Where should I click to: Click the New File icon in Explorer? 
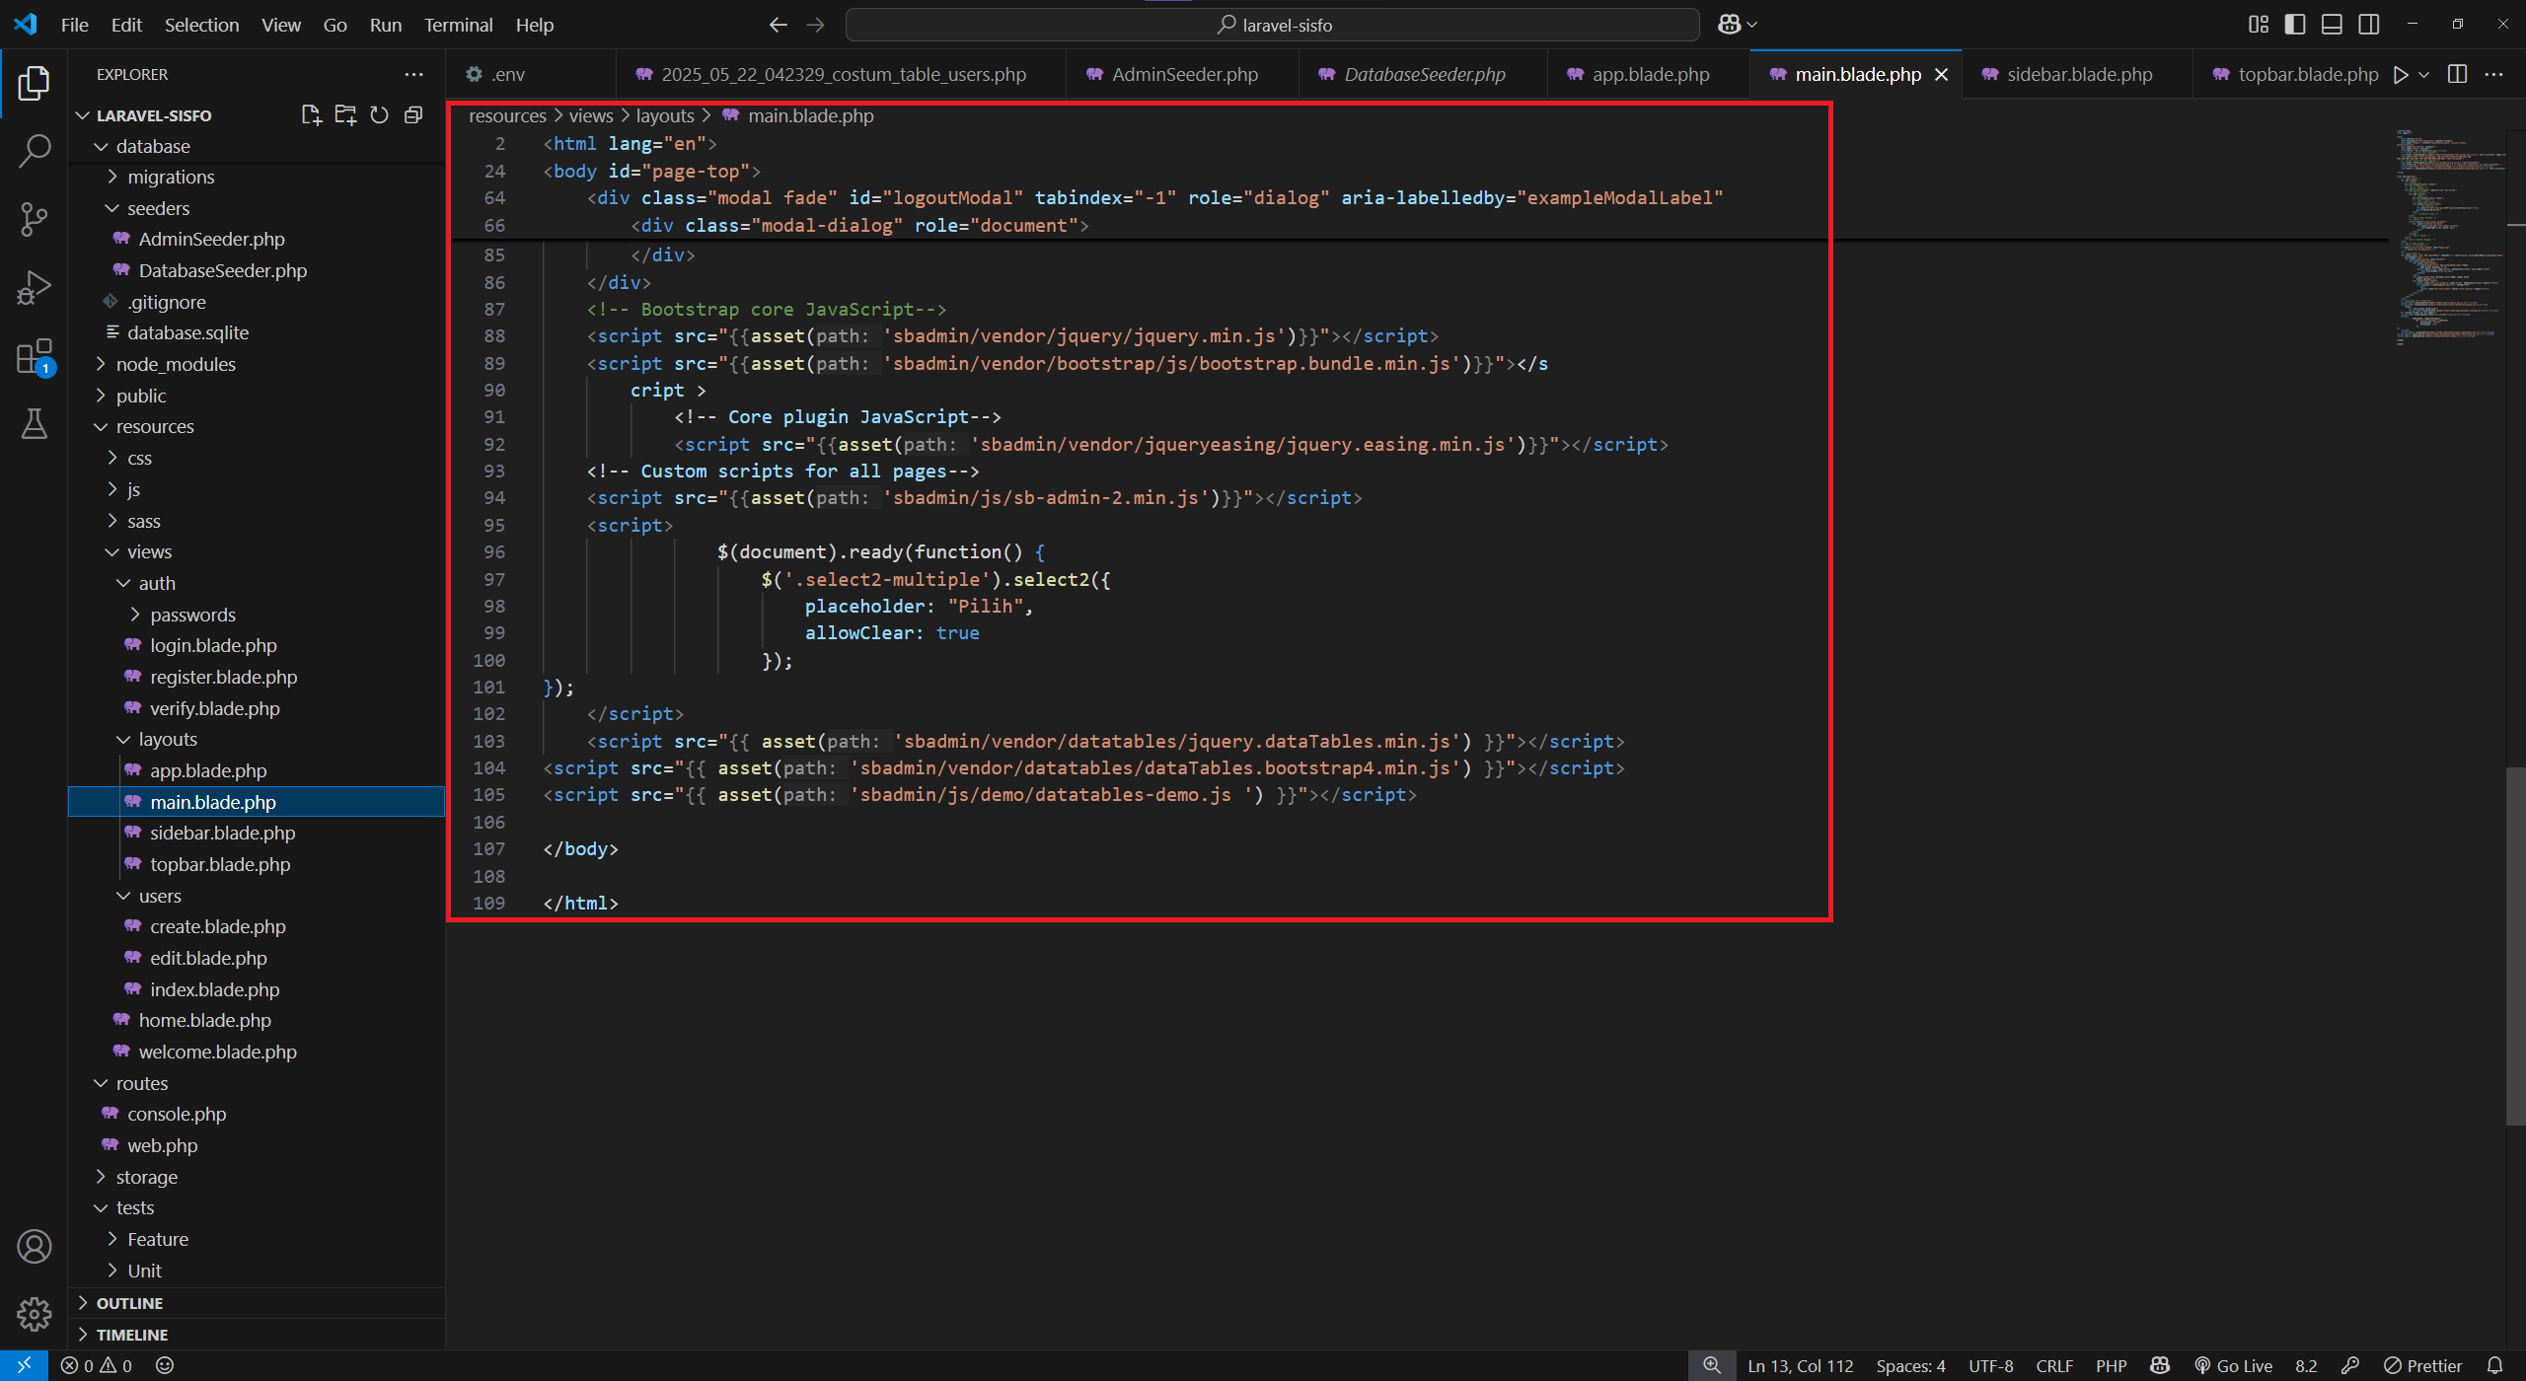coord(311,114)
